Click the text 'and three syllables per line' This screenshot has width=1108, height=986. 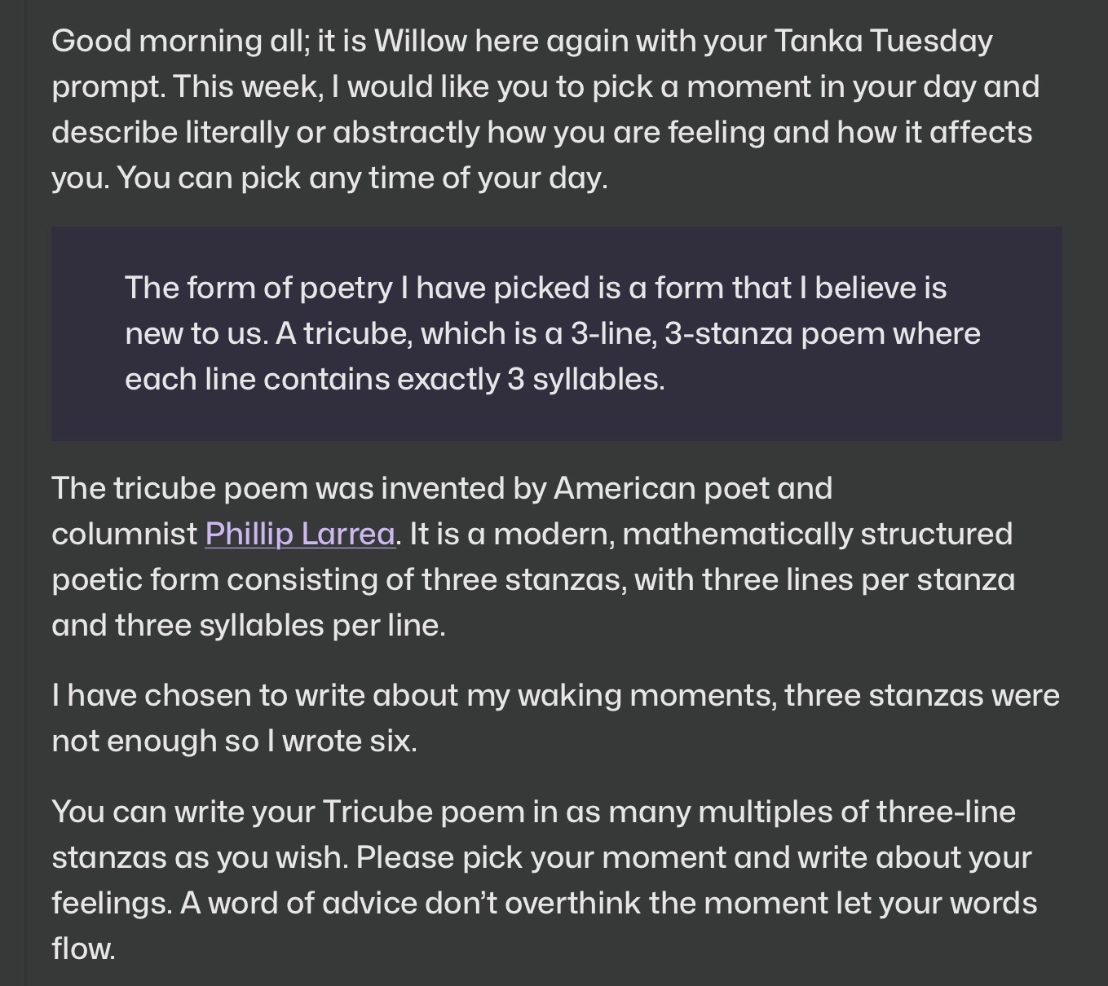pyautogui.click(x=248, y=626)
